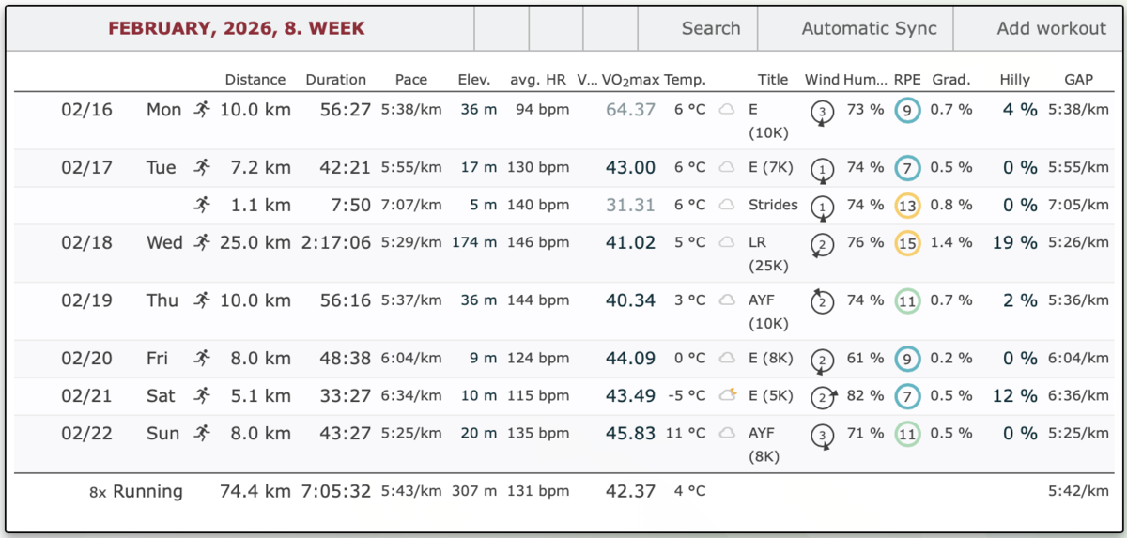Viewport: 1127px width, 538px height.
Task: Click the wind compass icon for Mon 02/16
Action: (x=823, y=113)
